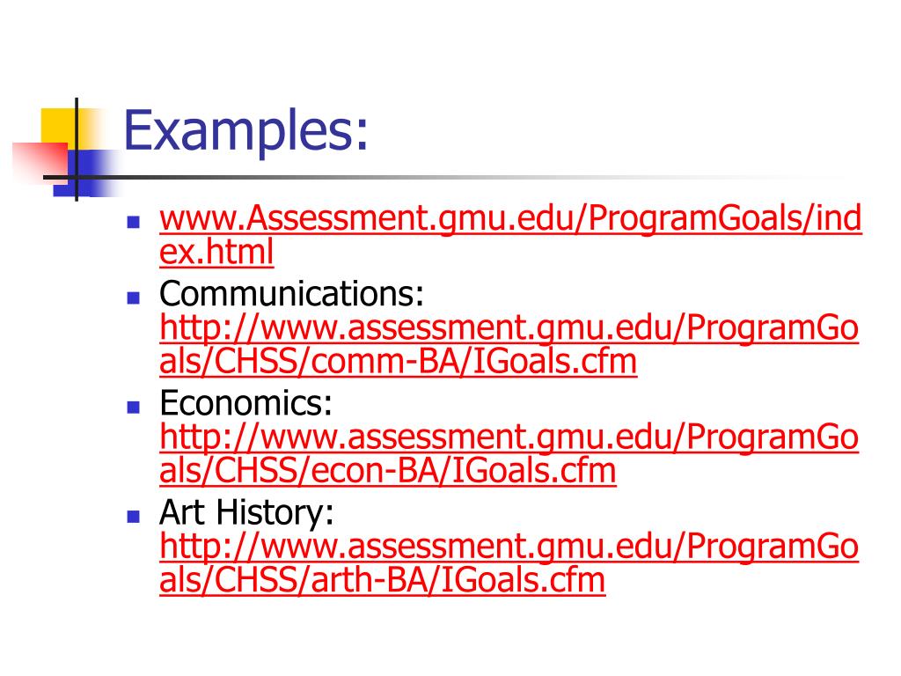Click the 'ex.html' wrapped link text
Viewport: 901px width, 676px height.
(216, 252)
